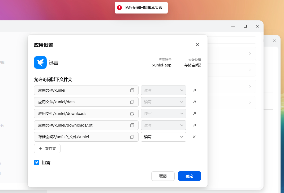Image resolution: width=284 pixels, height=193 pixels.
Task: Click the large 迅雷 app icon
Action: tap(40, 62)
